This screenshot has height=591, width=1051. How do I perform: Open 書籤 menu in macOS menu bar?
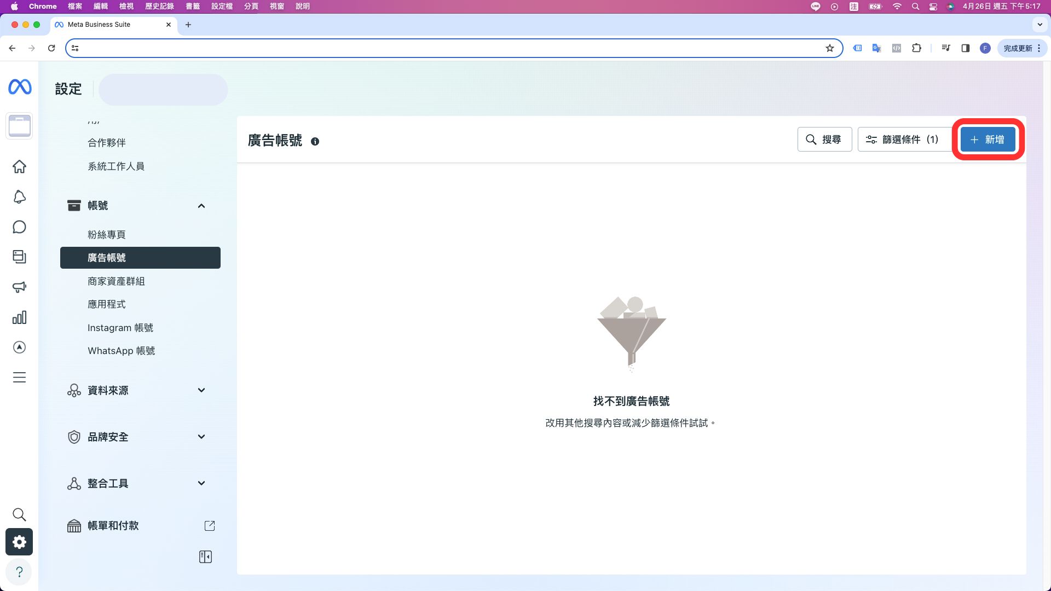pyautogui.click(x=193, y=6)
